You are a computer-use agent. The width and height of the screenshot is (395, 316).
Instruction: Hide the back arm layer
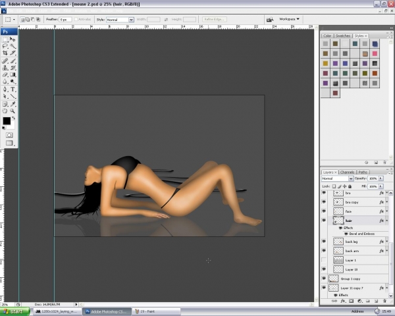324,251
